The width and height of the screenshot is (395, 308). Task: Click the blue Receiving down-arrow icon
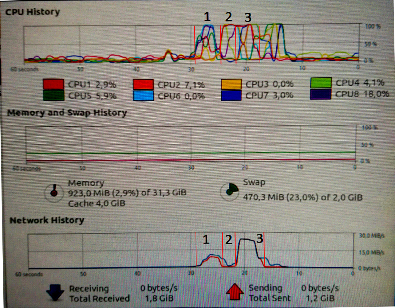[x=55, y=292]
